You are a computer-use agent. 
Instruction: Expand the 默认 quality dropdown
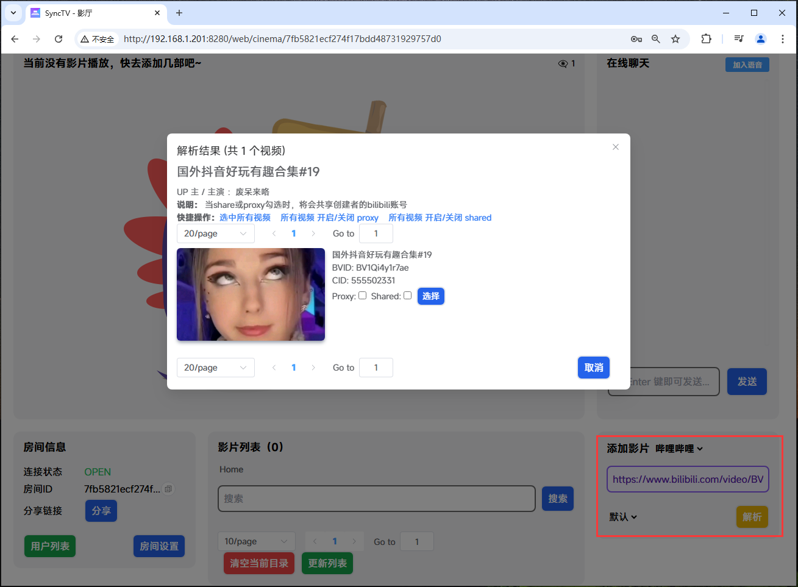click(x=622, y=516)
